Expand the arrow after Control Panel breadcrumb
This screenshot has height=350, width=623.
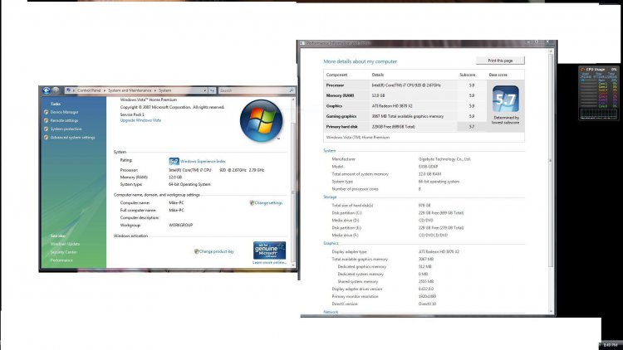pos(105,90)
